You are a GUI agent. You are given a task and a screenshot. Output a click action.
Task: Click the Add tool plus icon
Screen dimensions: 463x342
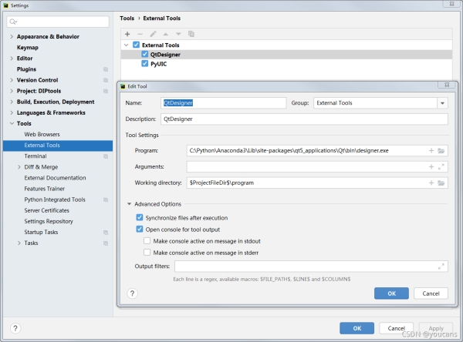[127, 34]
